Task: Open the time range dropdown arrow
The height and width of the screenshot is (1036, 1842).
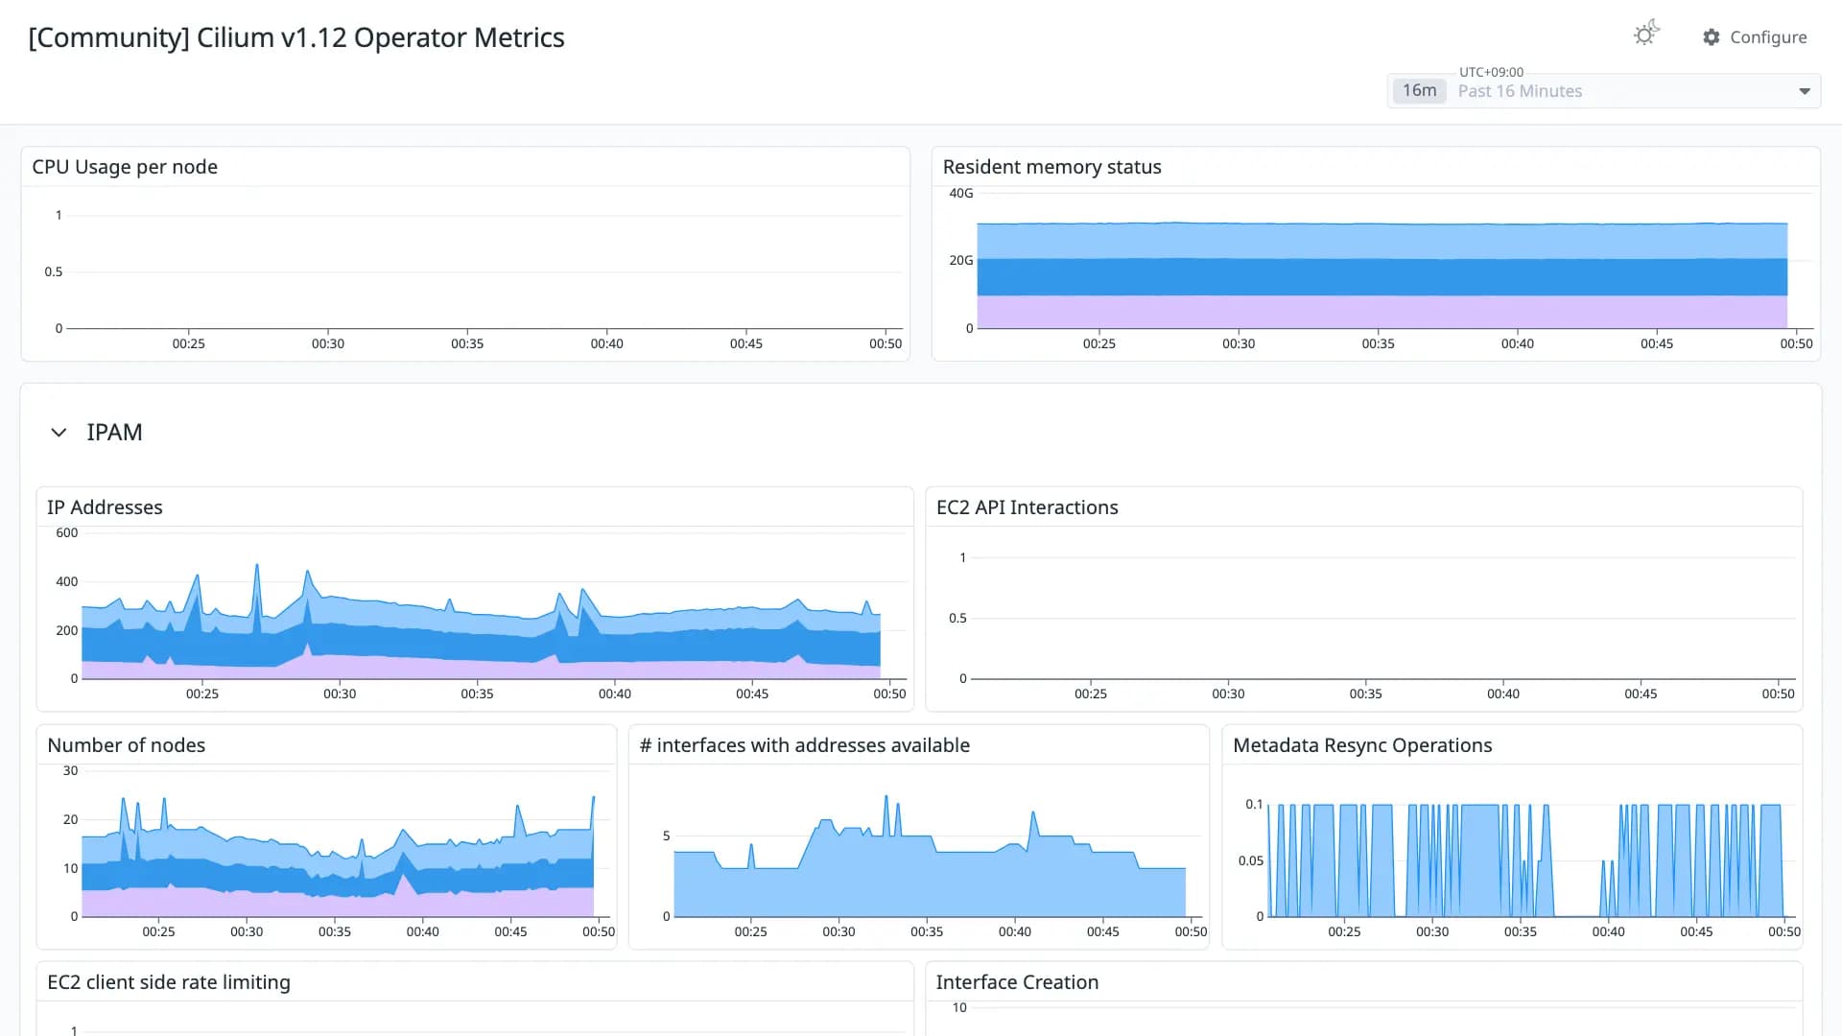Action: pos(1804,91)
